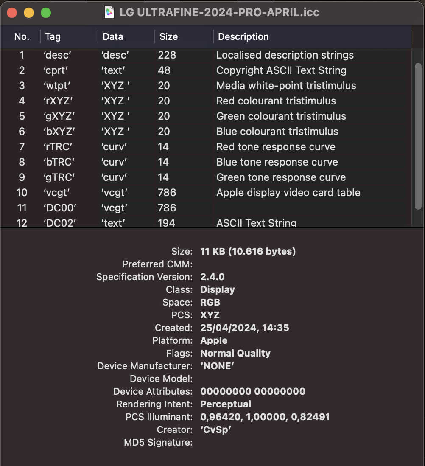The width and height of the screenshot is (425, 466).
Task: Sort table by the No. column header
Action: click(21, 37)
